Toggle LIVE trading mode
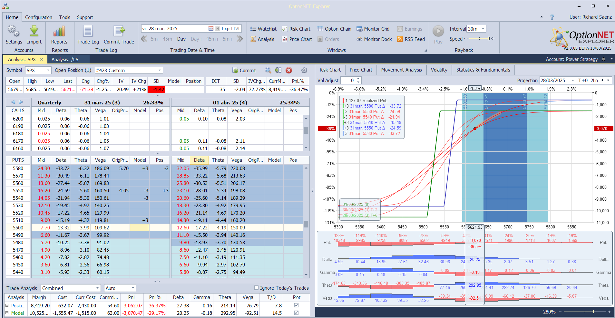Image resolution: width=615 pixels, height=318 pixels. click(x=236, y=29)
